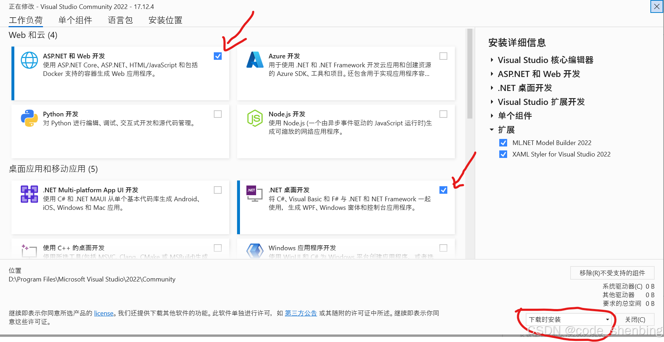Switch to the 安装位置 tab
This screenshot has width=664, height=342.
(x=165, y=20)
